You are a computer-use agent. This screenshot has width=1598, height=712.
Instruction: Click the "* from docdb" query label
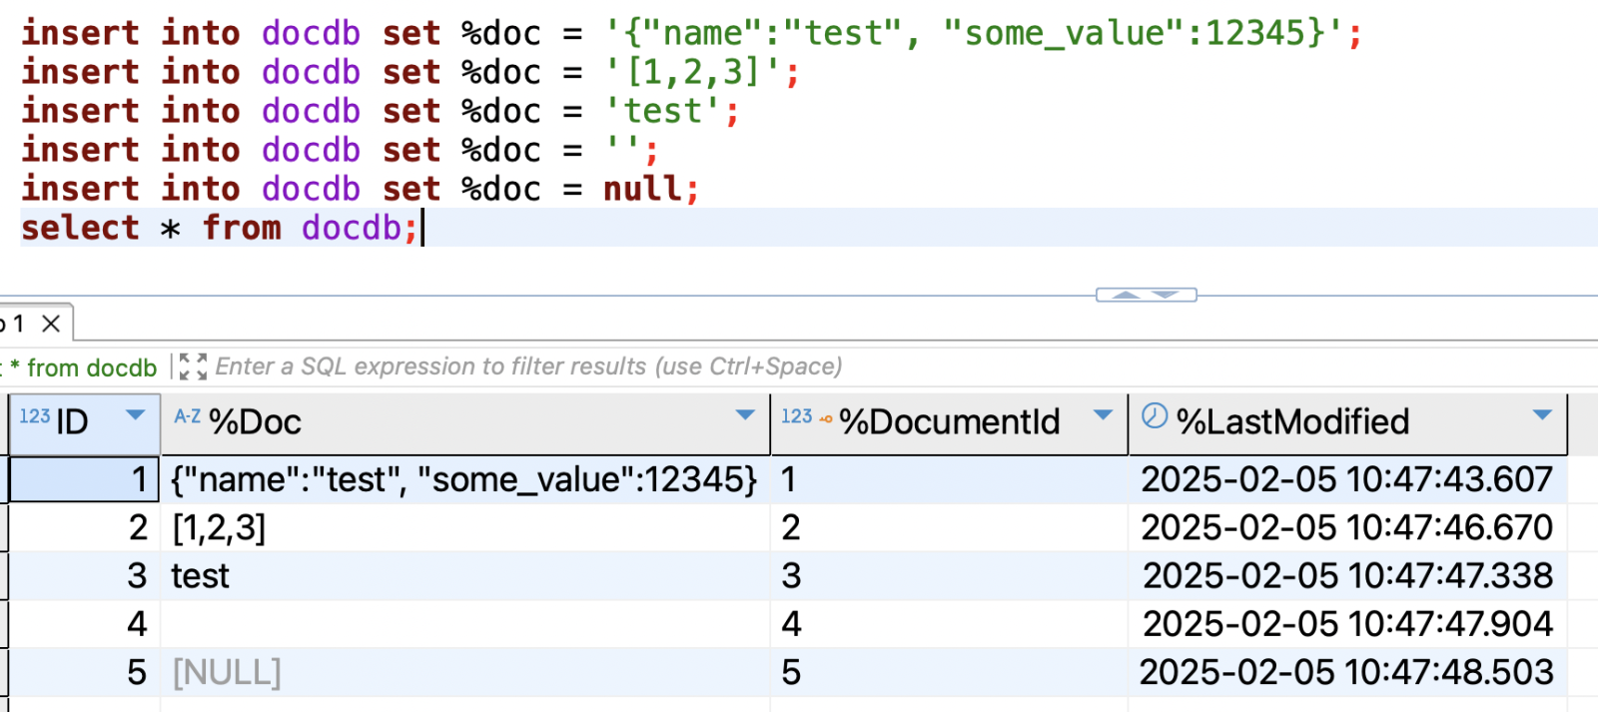85,367
